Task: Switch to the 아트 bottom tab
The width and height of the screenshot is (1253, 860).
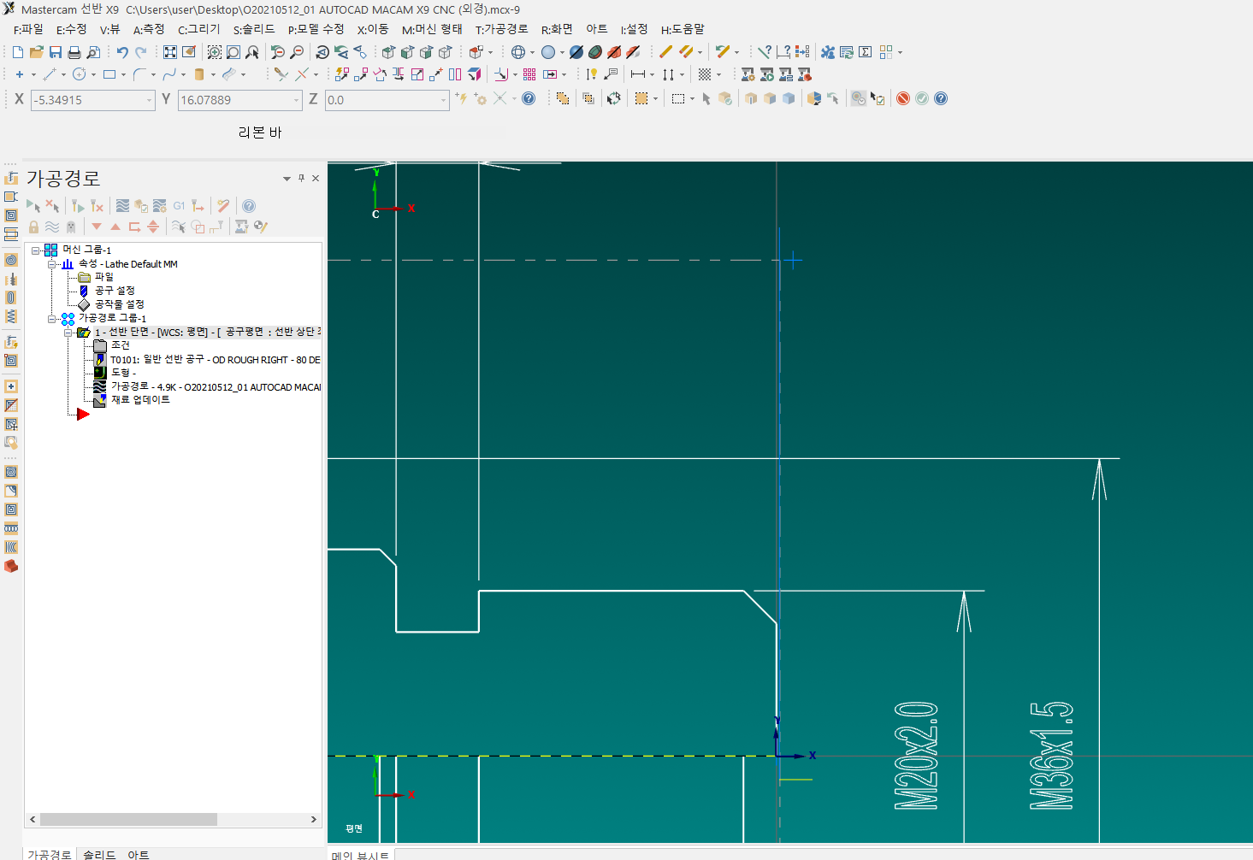Action: point(139,854)
